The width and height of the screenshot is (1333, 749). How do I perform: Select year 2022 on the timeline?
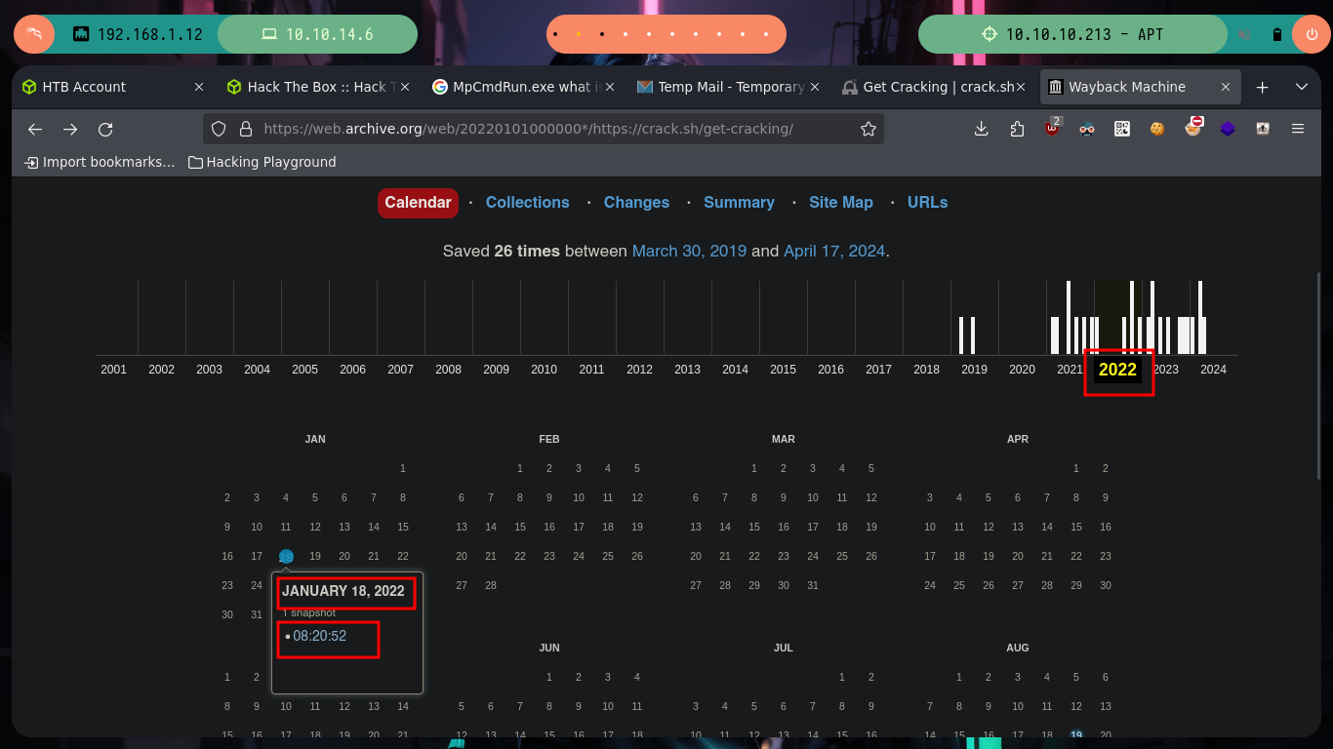coord(1117,370)
